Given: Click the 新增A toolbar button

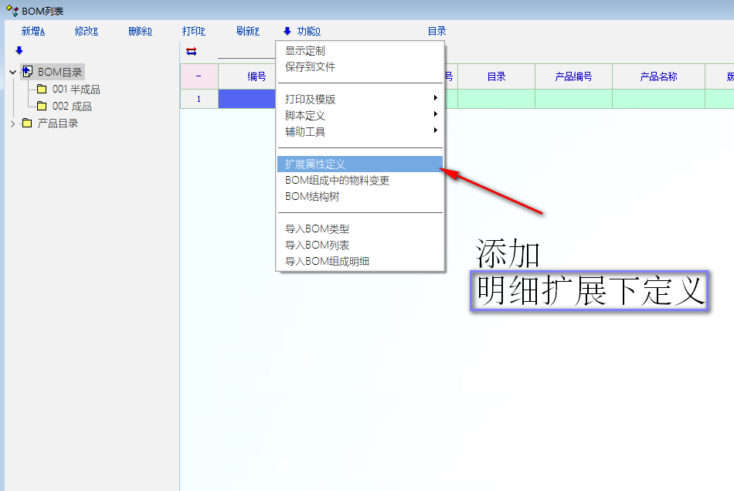Looking at the screenshot, I should 33,32.
